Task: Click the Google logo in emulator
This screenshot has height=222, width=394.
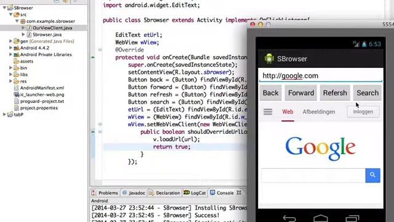Action: tap(320, 149)
